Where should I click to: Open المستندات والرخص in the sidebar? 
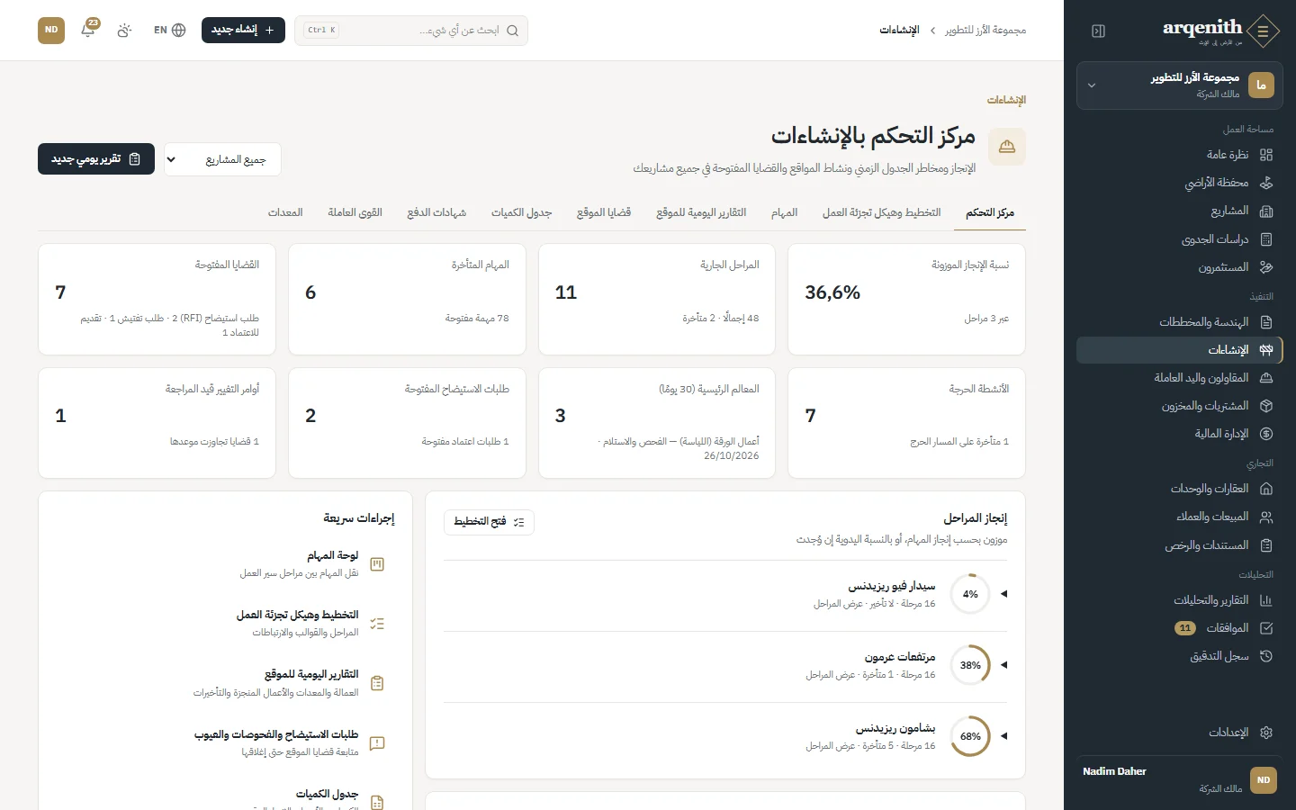[1180, 545]
